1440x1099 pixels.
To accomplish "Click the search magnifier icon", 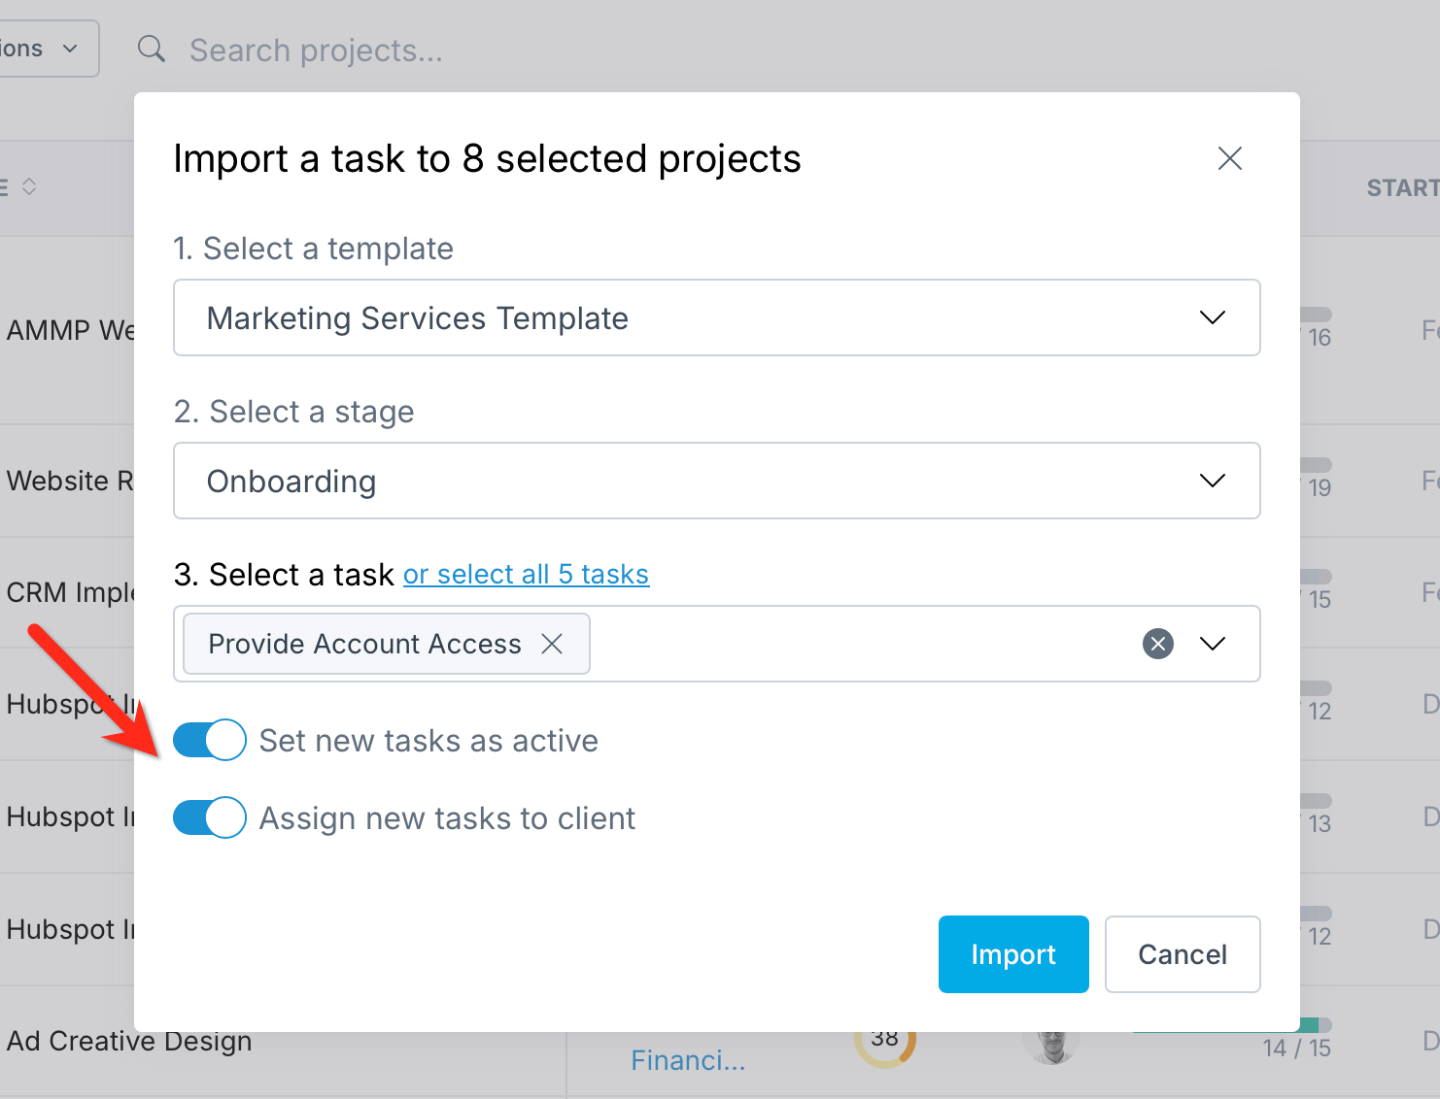I will point(152,49).
